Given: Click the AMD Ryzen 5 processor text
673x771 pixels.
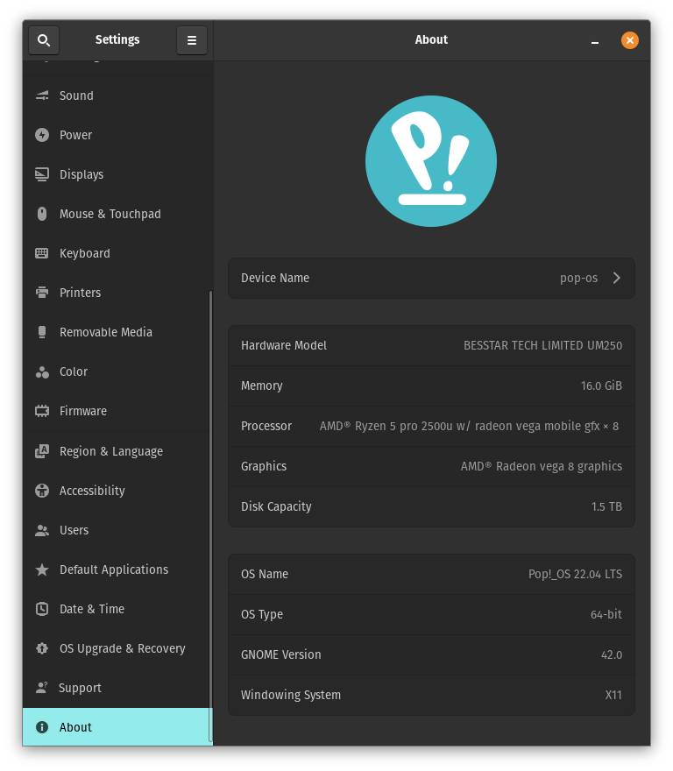Looking at the screenshot, I should (x=469, y=427).
